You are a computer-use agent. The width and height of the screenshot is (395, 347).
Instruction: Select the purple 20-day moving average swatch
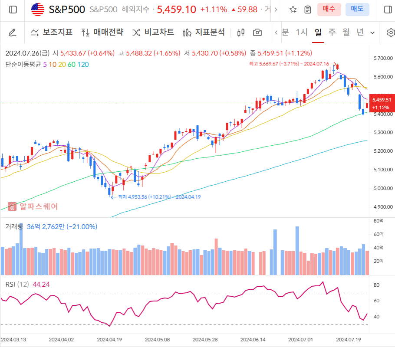click(63, 64)
